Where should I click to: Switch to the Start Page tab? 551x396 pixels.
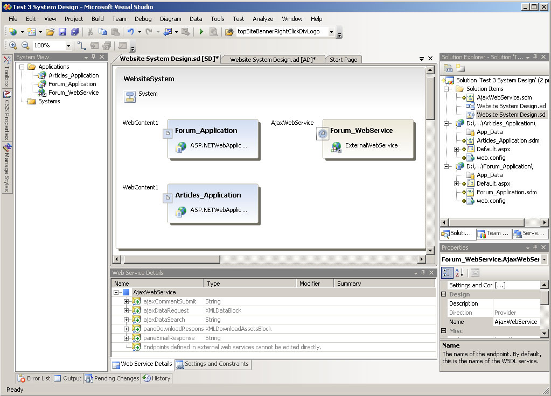[x=343, y=60]
